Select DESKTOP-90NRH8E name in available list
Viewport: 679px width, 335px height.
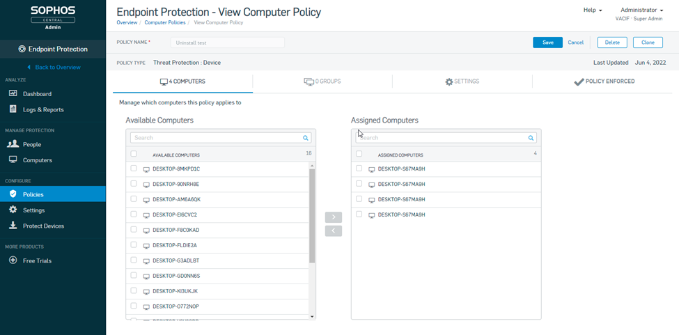pos(175,185)
